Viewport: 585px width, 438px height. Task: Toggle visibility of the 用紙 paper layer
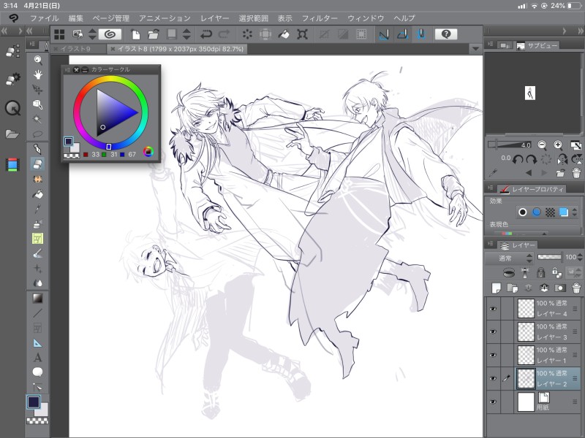pos(492,401)
